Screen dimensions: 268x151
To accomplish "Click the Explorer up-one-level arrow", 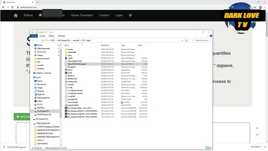I will coord(43,40).
